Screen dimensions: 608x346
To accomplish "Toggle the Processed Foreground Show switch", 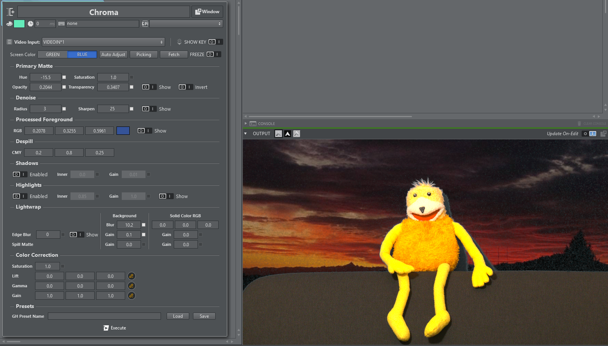I will (144, 131).
